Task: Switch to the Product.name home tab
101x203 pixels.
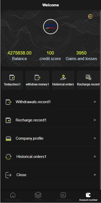Action: [13, 196]
